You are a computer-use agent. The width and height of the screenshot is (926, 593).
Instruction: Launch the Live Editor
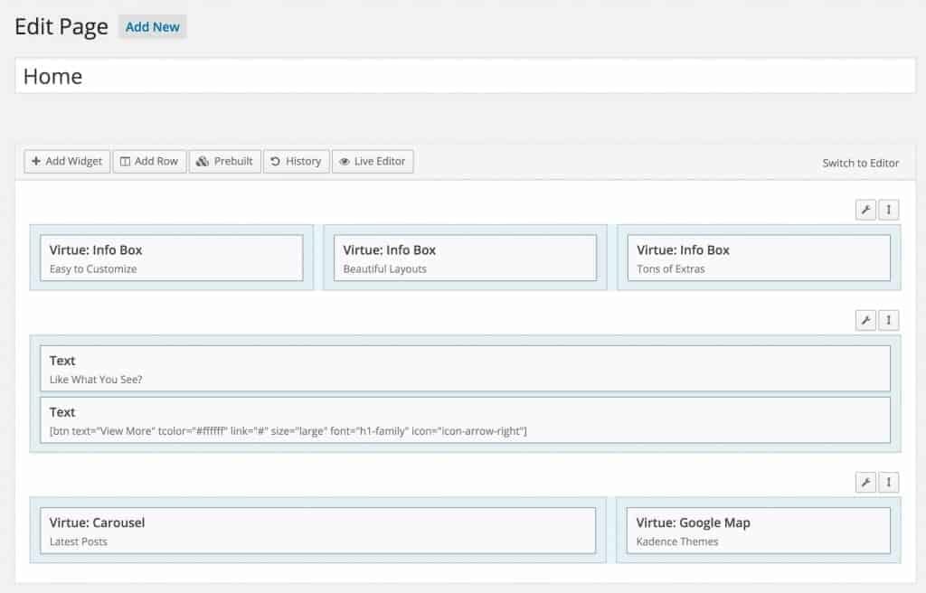[x=373, y=161]
